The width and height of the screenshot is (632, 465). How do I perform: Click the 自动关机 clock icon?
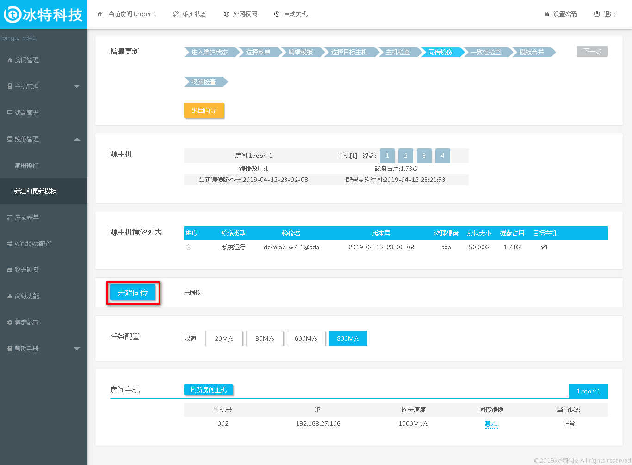pos(277,14)
